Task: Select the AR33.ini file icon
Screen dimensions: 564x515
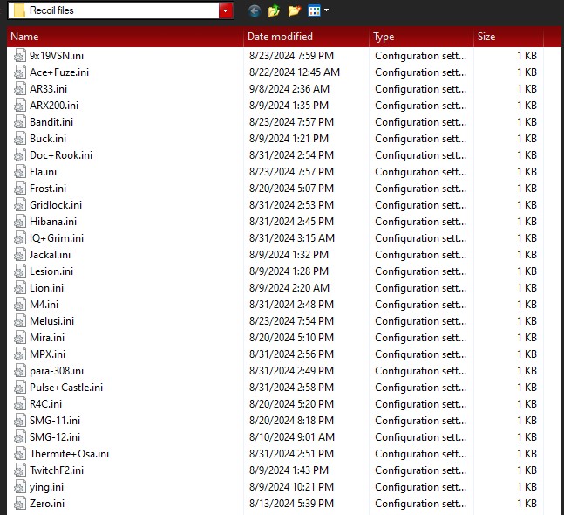Action: click(x=20, y=88)
